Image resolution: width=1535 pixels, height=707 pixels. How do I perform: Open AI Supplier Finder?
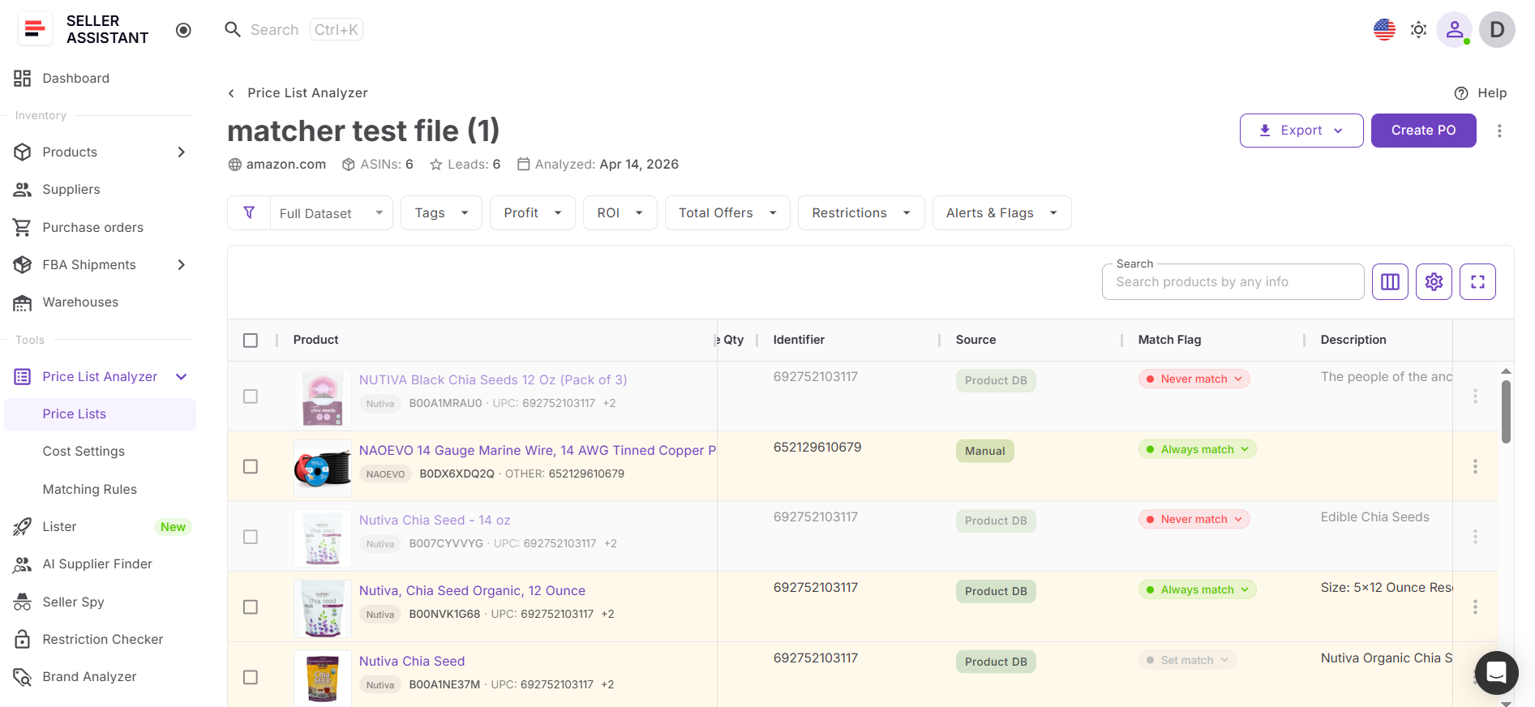point(98,563)
